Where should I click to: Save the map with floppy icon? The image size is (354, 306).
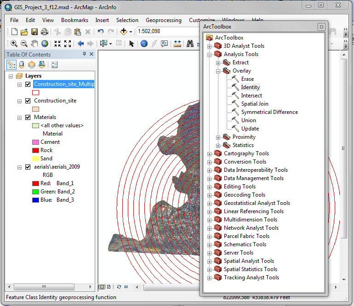point(34,32)
